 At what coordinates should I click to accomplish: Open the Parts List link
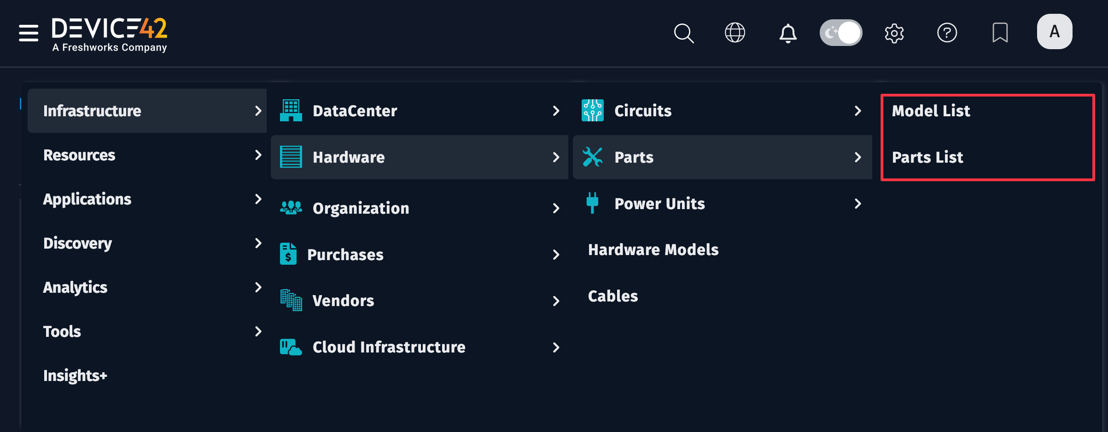tap(927, 157)
